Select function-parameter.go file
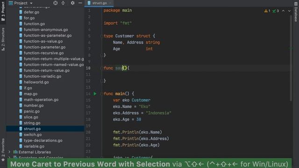The width and height of the screenshot is (299, 168). tap(45, 47)
